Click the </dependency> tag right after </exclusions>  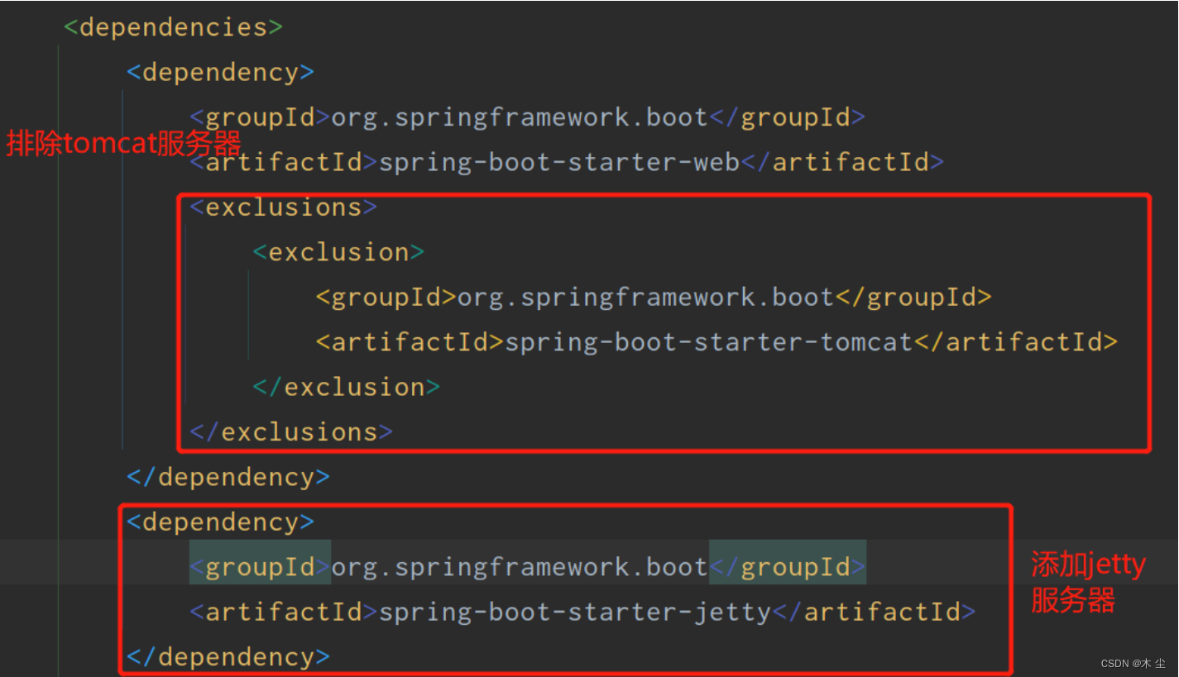click(228, 477)
